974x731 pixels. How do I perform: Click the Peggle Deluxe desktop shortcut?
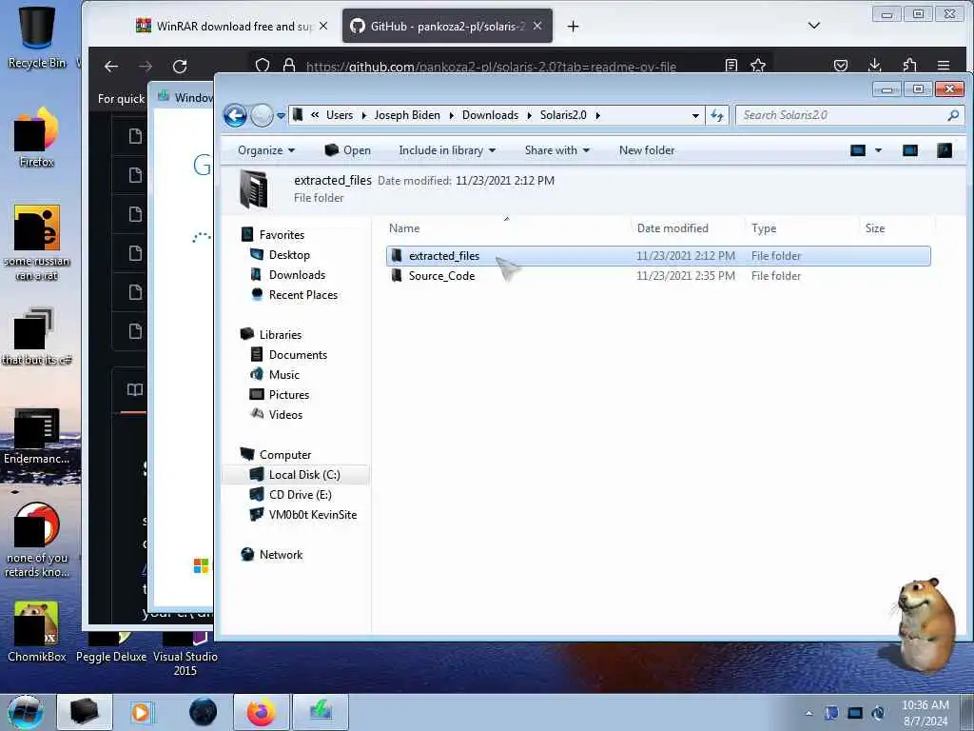[111, 649]
